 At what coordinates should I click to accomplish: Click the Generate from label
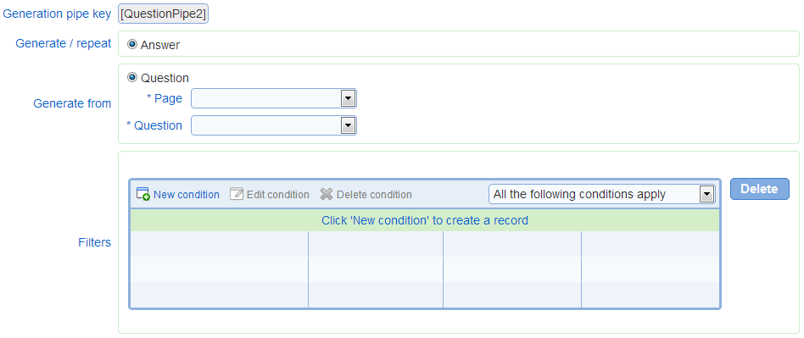(72, 103)
